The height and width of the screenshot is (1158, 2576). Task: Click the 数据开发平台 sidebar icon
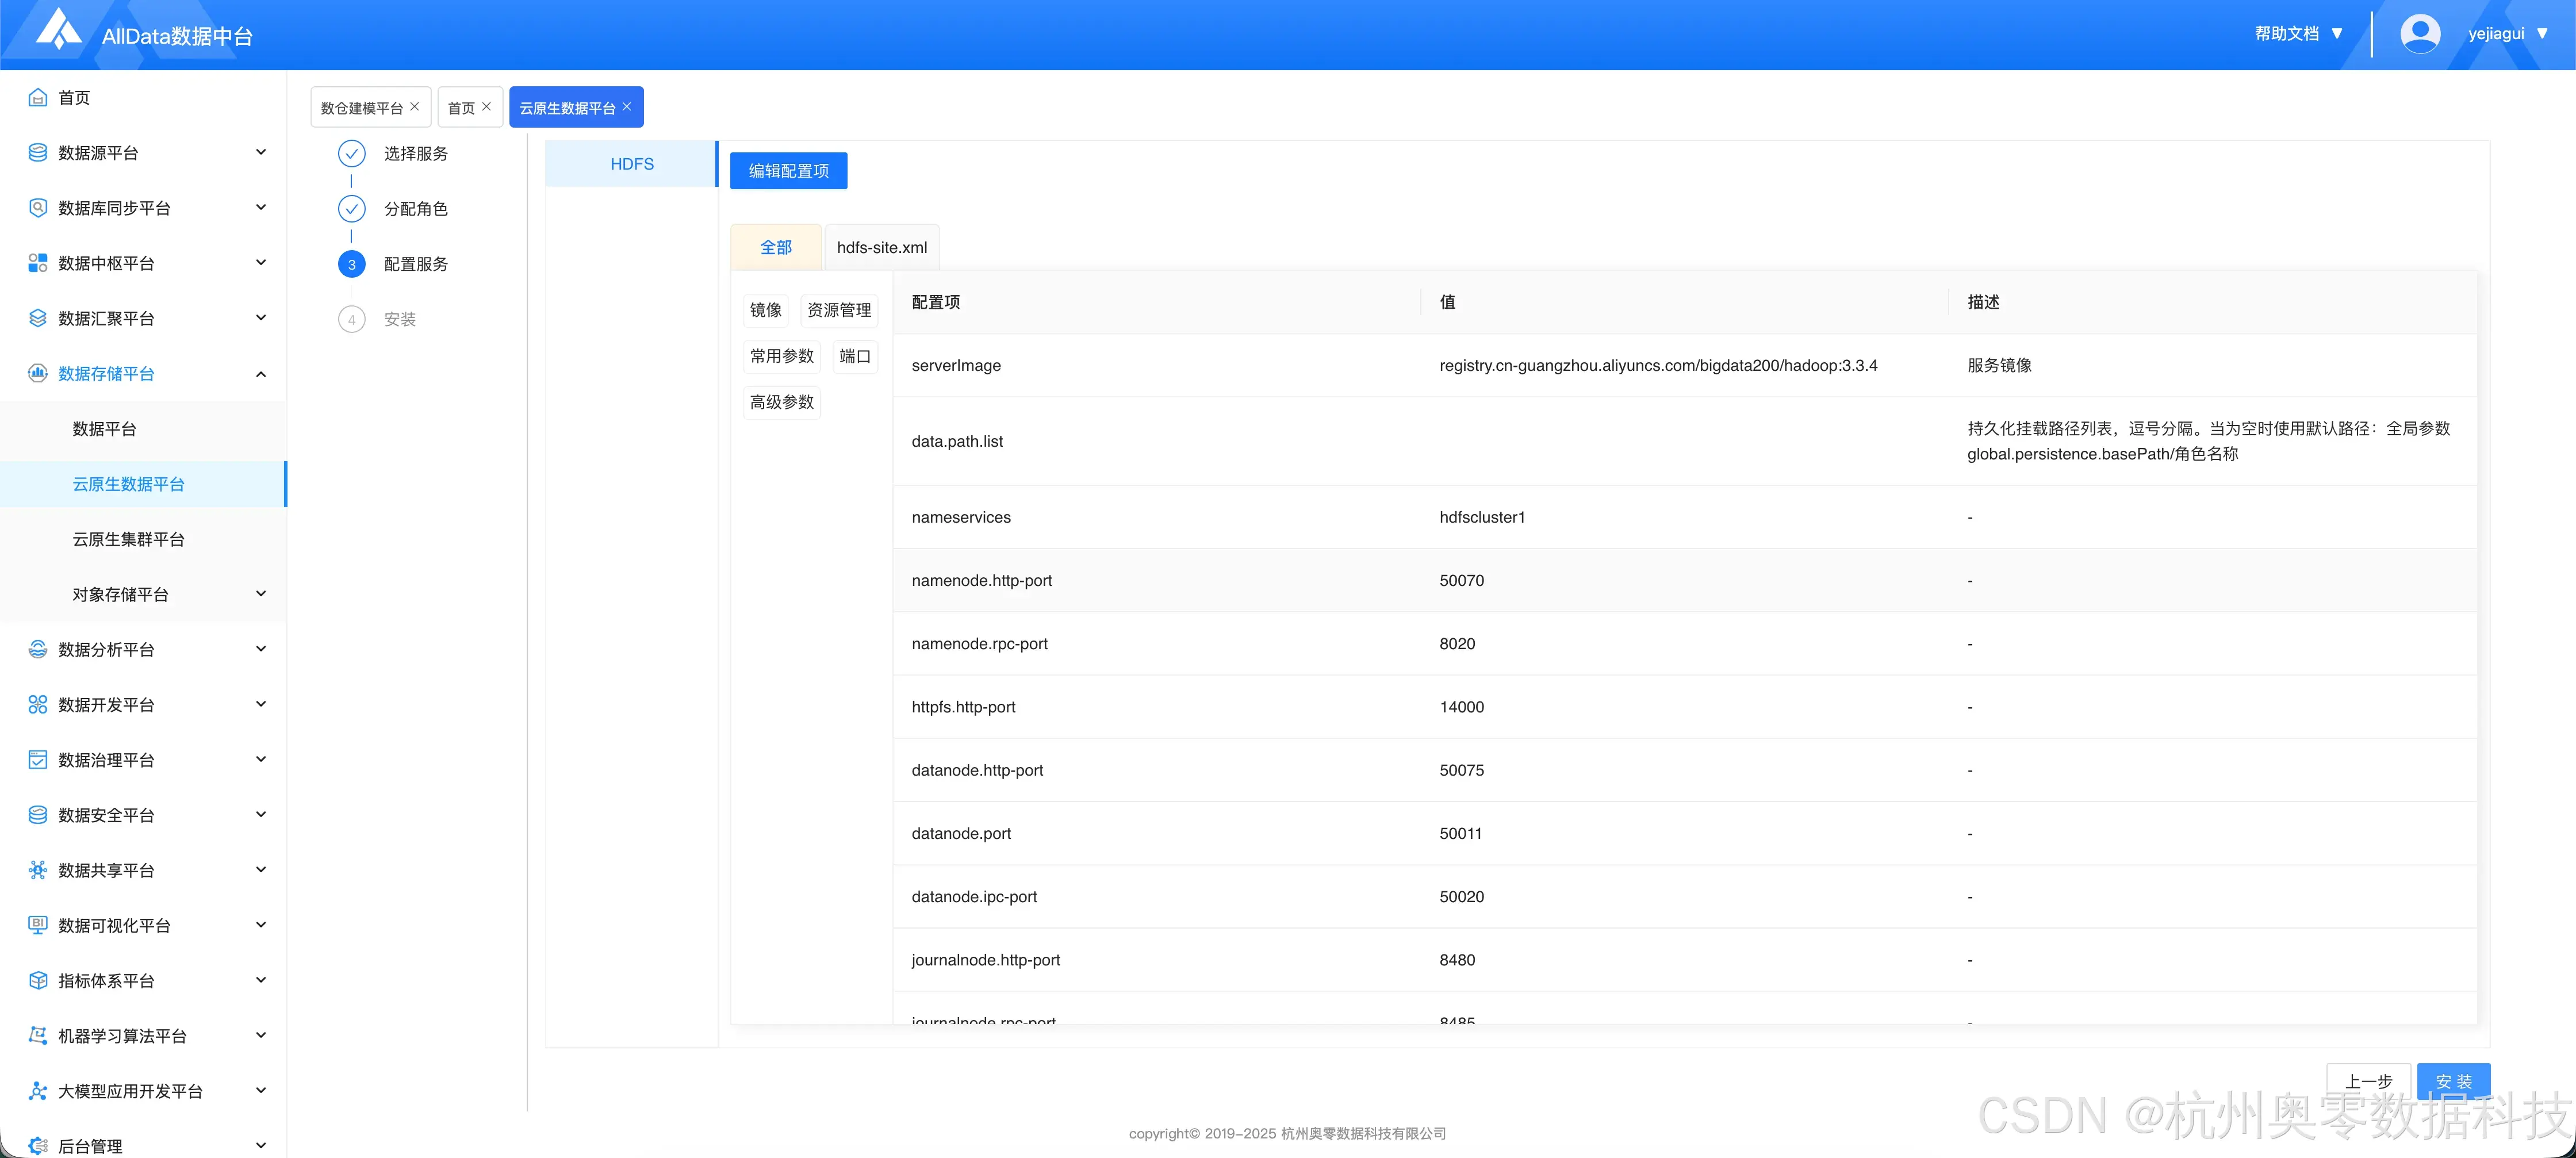pos(38,704)
